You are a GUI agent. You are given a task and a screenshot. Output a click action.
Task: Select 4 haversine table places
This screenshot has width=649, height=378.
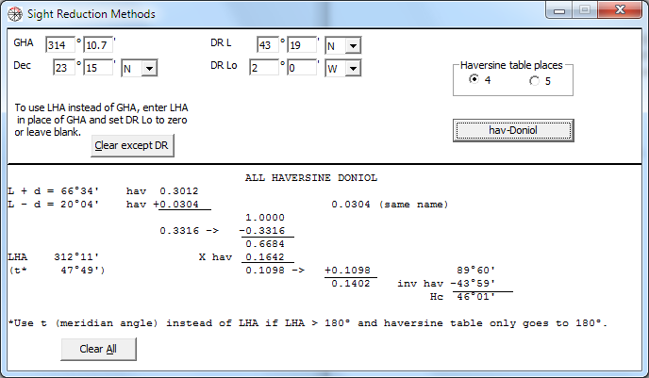pyautogui.click(x=474, y=81)
